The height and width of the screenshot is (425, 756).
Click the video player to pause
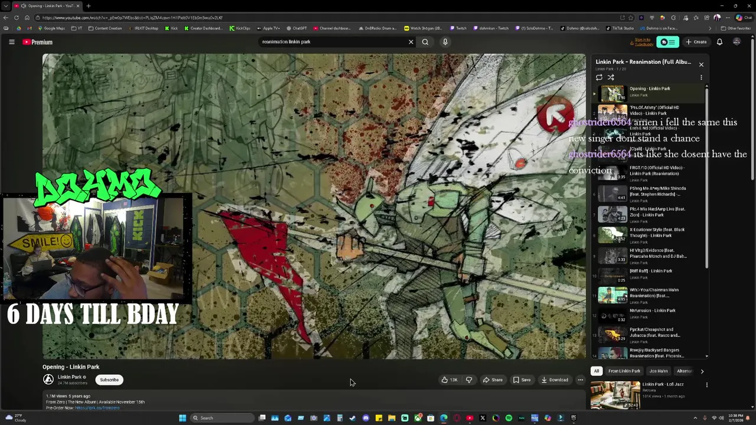pyautogui.click(x=314, y=206)
